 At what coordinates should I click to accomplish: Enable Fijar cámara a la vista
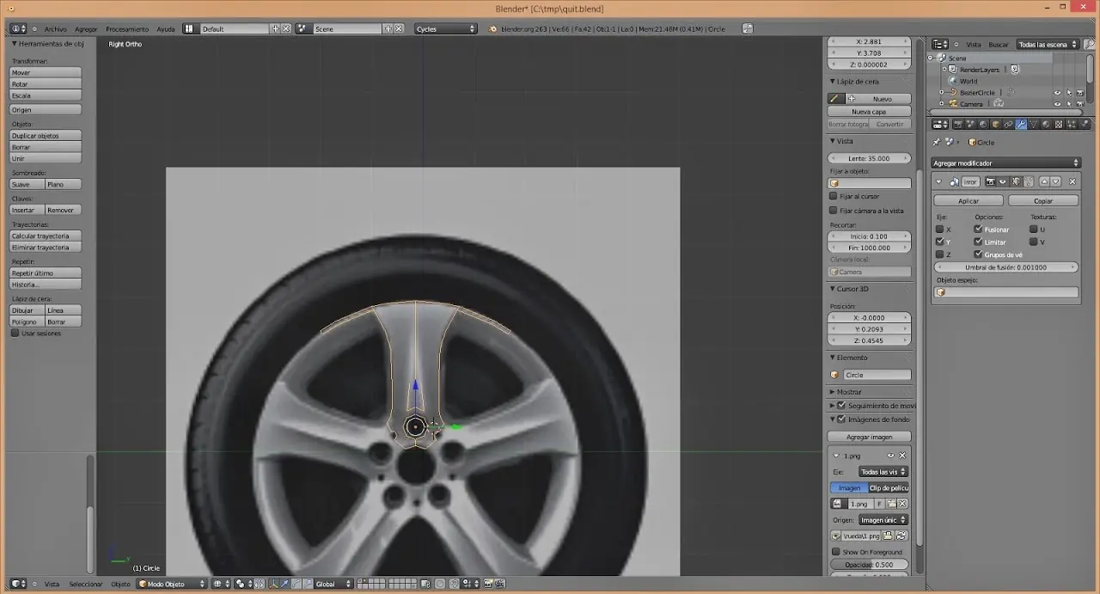click(x=833, y=211)
